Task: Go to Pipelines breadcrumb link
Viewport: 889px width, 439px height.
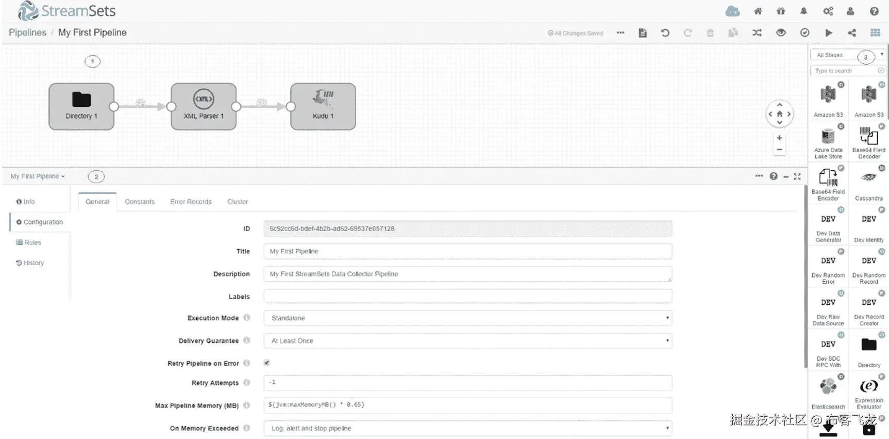Action: click(27, 32)
